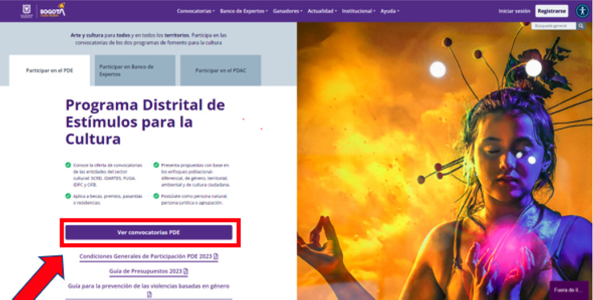Open the Ganadores dropdown
This screenshot has width=593, height=300.
pyautogui.click(x=288, y=11)
